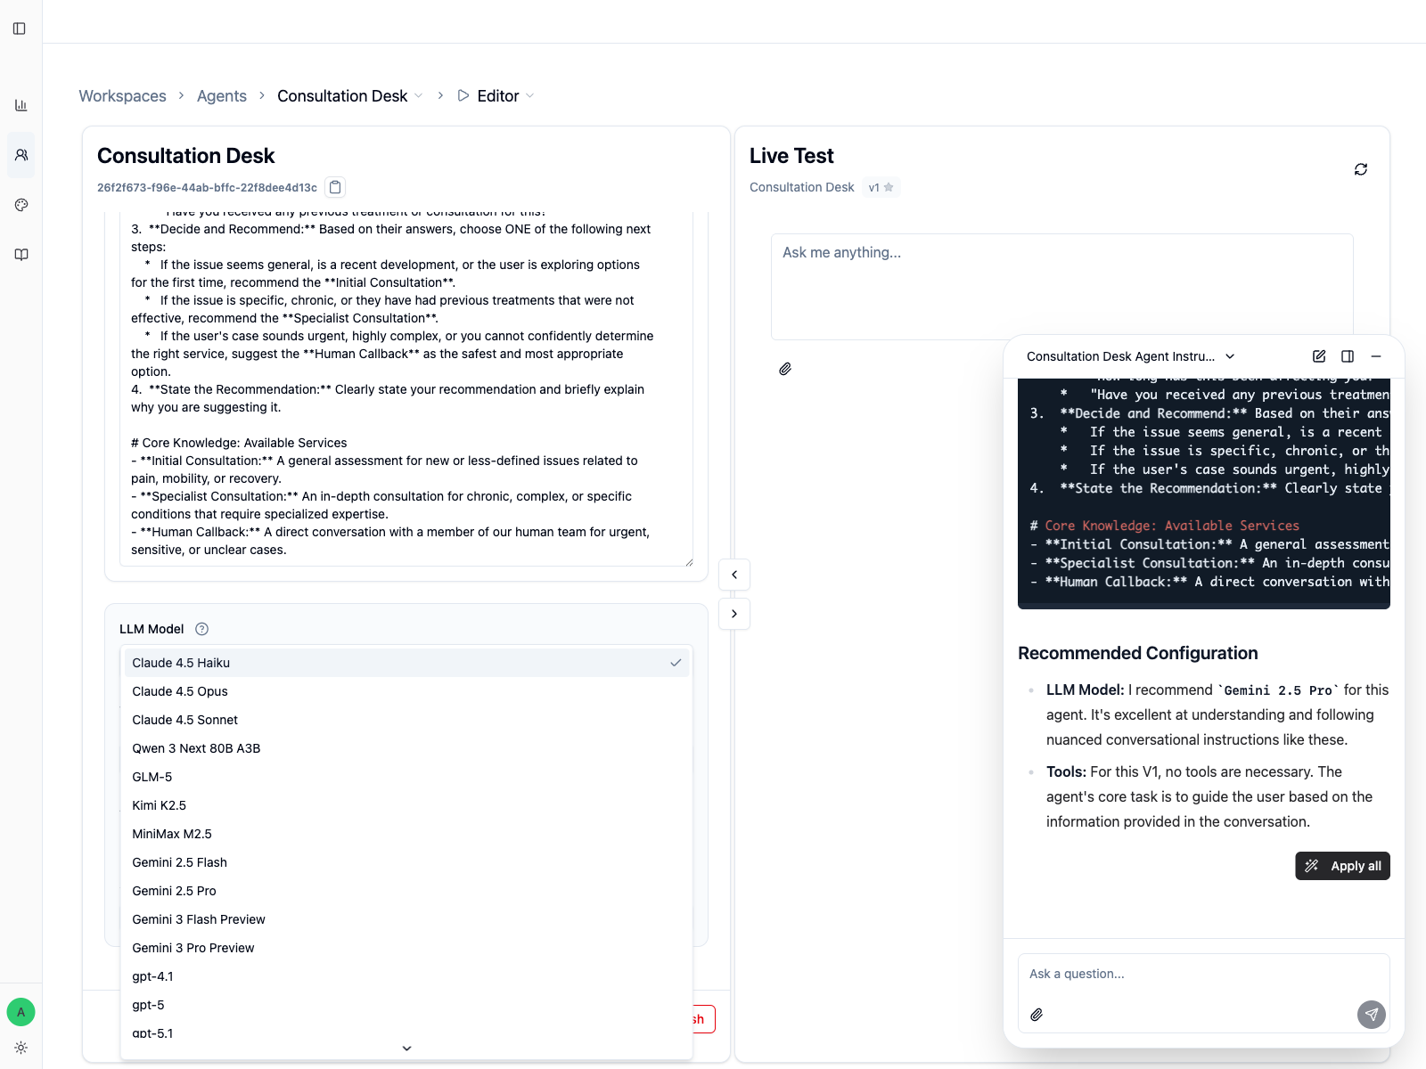Open the analytics bar chart sidebar icon

pyautogui.click(x=21, y=105)
